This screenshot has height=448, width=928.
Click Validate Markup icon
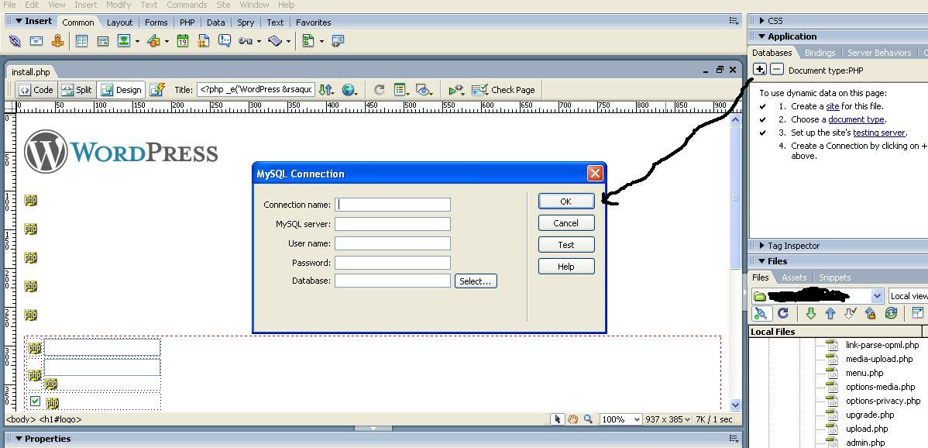pyautogui.click(x=456, y=90)
